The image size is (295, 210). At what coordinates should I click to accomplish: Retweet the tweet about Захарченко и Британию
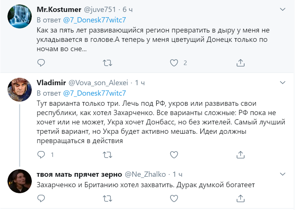(107, 197)
